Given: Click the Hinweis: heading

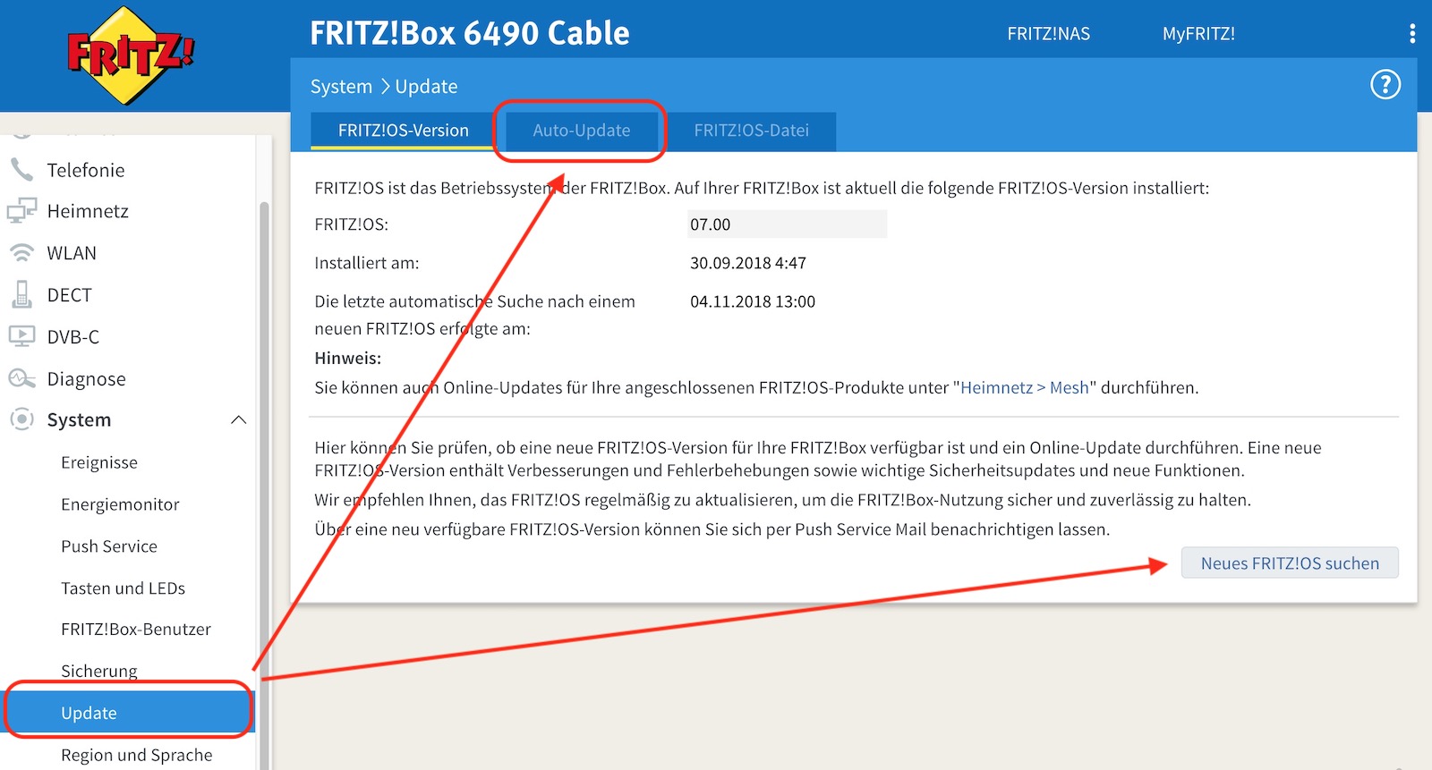Looking at the screenshot, I should click(348, 358).
